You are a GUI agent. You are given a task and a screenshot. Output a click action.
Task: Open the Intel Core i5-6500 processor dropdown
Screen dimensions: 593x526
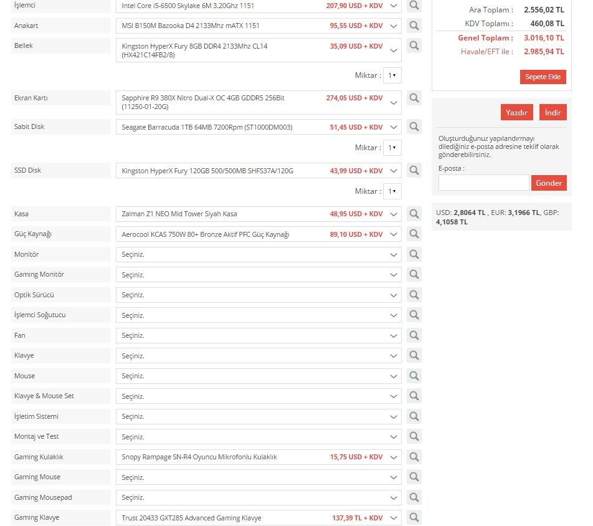(x=259, y=6)
